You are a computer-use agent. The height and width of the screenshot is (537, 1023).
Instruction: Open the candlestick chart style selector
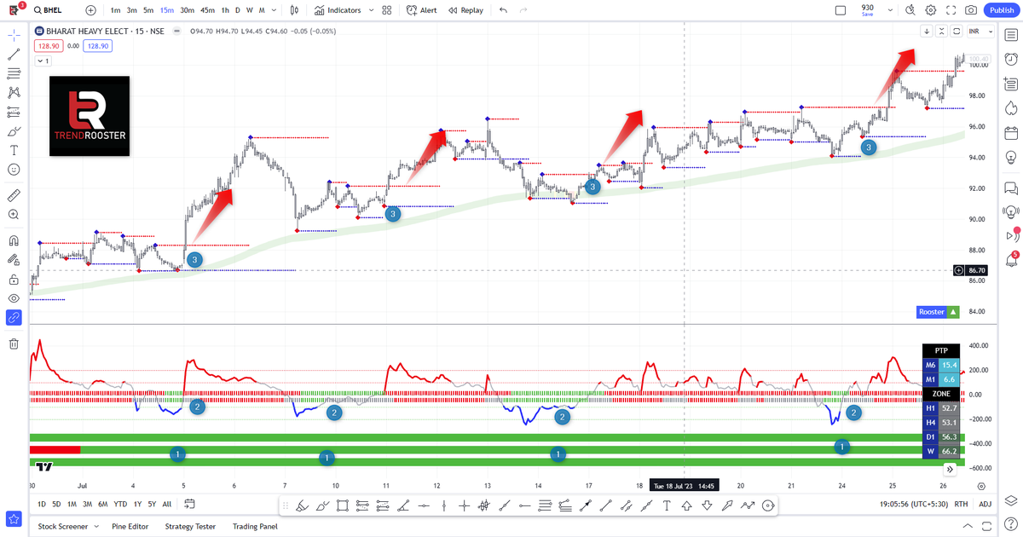(x=294, y=10)
